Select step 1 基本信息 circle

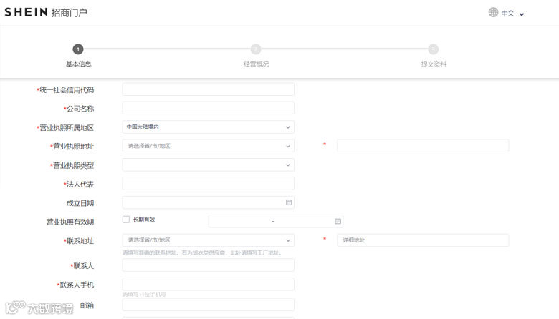tap(77, 49)
